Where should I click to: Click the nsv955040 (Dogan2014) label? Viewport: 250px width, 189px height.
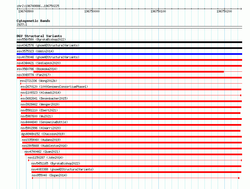[49, 175]
